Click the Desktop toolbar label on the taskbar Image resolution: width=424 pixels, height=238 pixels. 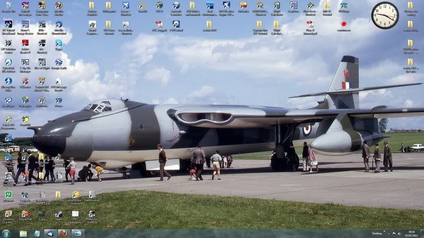377,234
